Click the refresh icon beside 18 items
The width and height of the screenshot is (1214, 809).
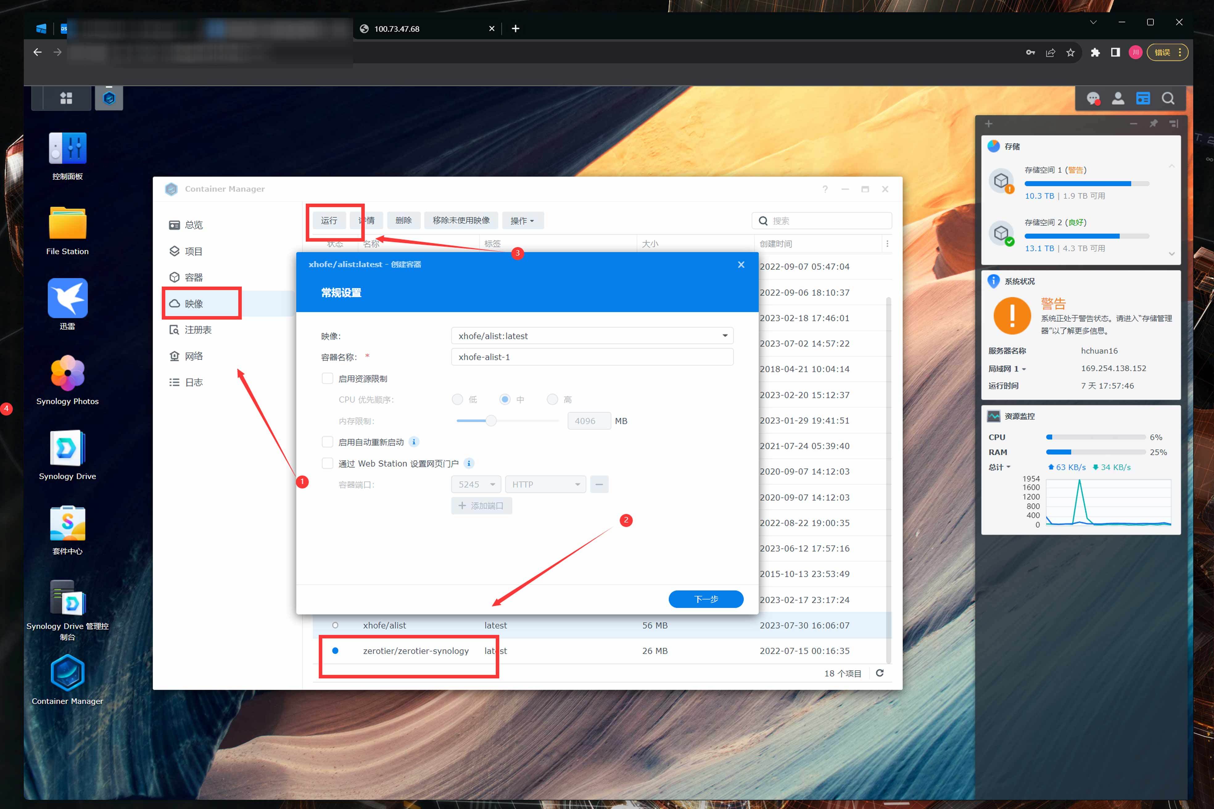(880, 673)
